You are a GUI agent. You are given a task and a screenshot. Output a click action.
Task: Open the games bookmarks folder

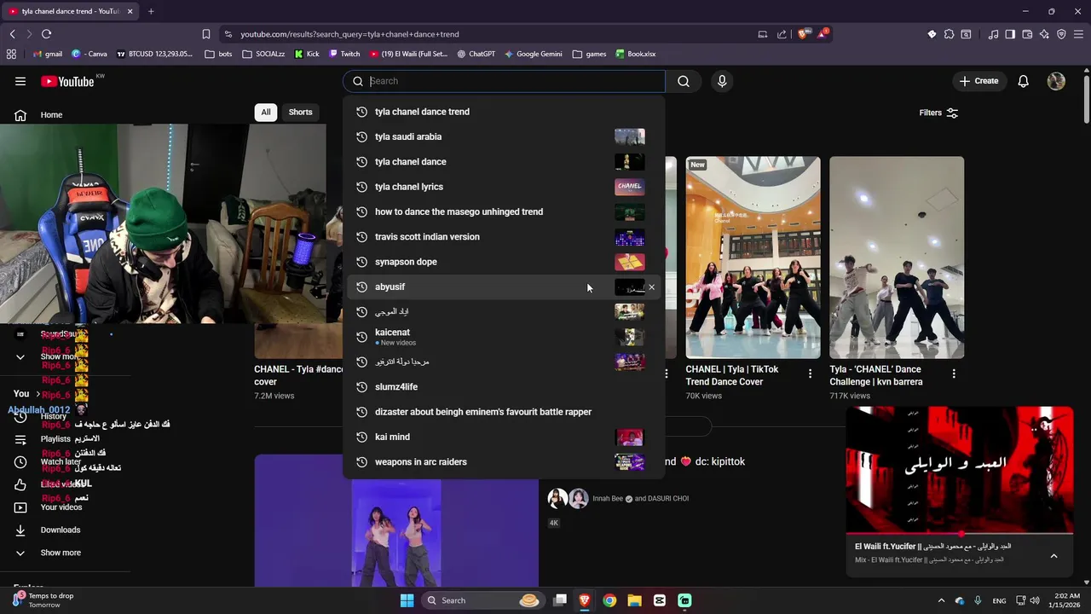click(590, 54)
